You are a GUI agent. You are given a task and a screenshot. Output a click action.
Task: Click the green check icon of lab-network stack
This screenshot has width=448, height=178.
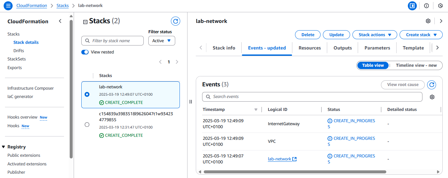[x=102, y=103]
